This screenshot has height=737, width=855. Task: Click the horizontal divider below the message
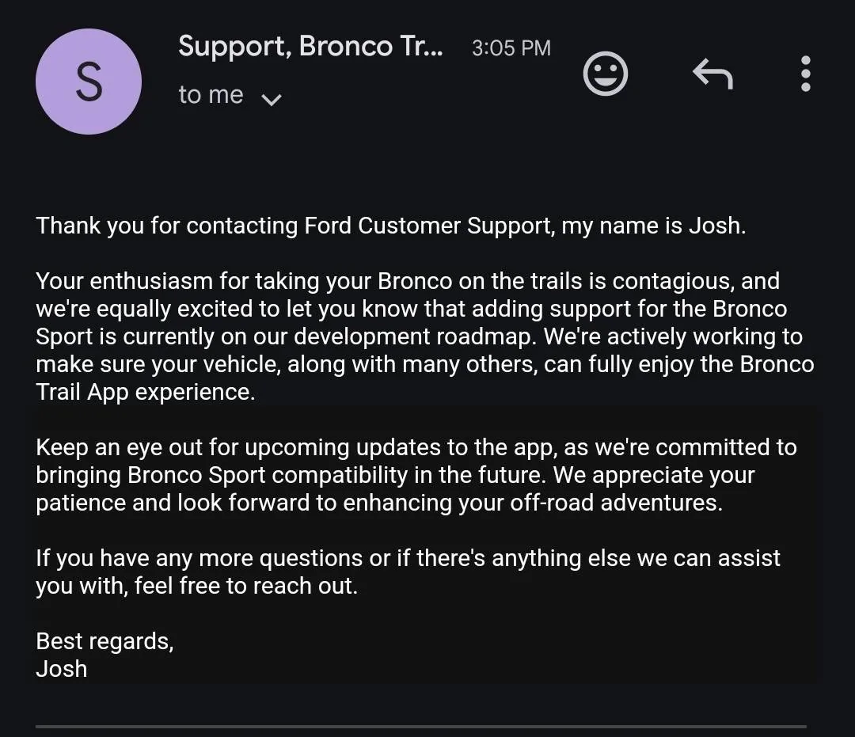pyautogui.click(x=420, y=726)
